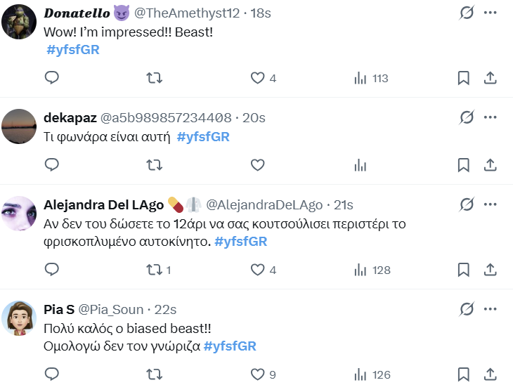Image resolution: width=513 pixels, height=392 pixels.
Task: Retweet Donatello's "Beast" post
Action: pyautogui.click(x=154, y=78)
